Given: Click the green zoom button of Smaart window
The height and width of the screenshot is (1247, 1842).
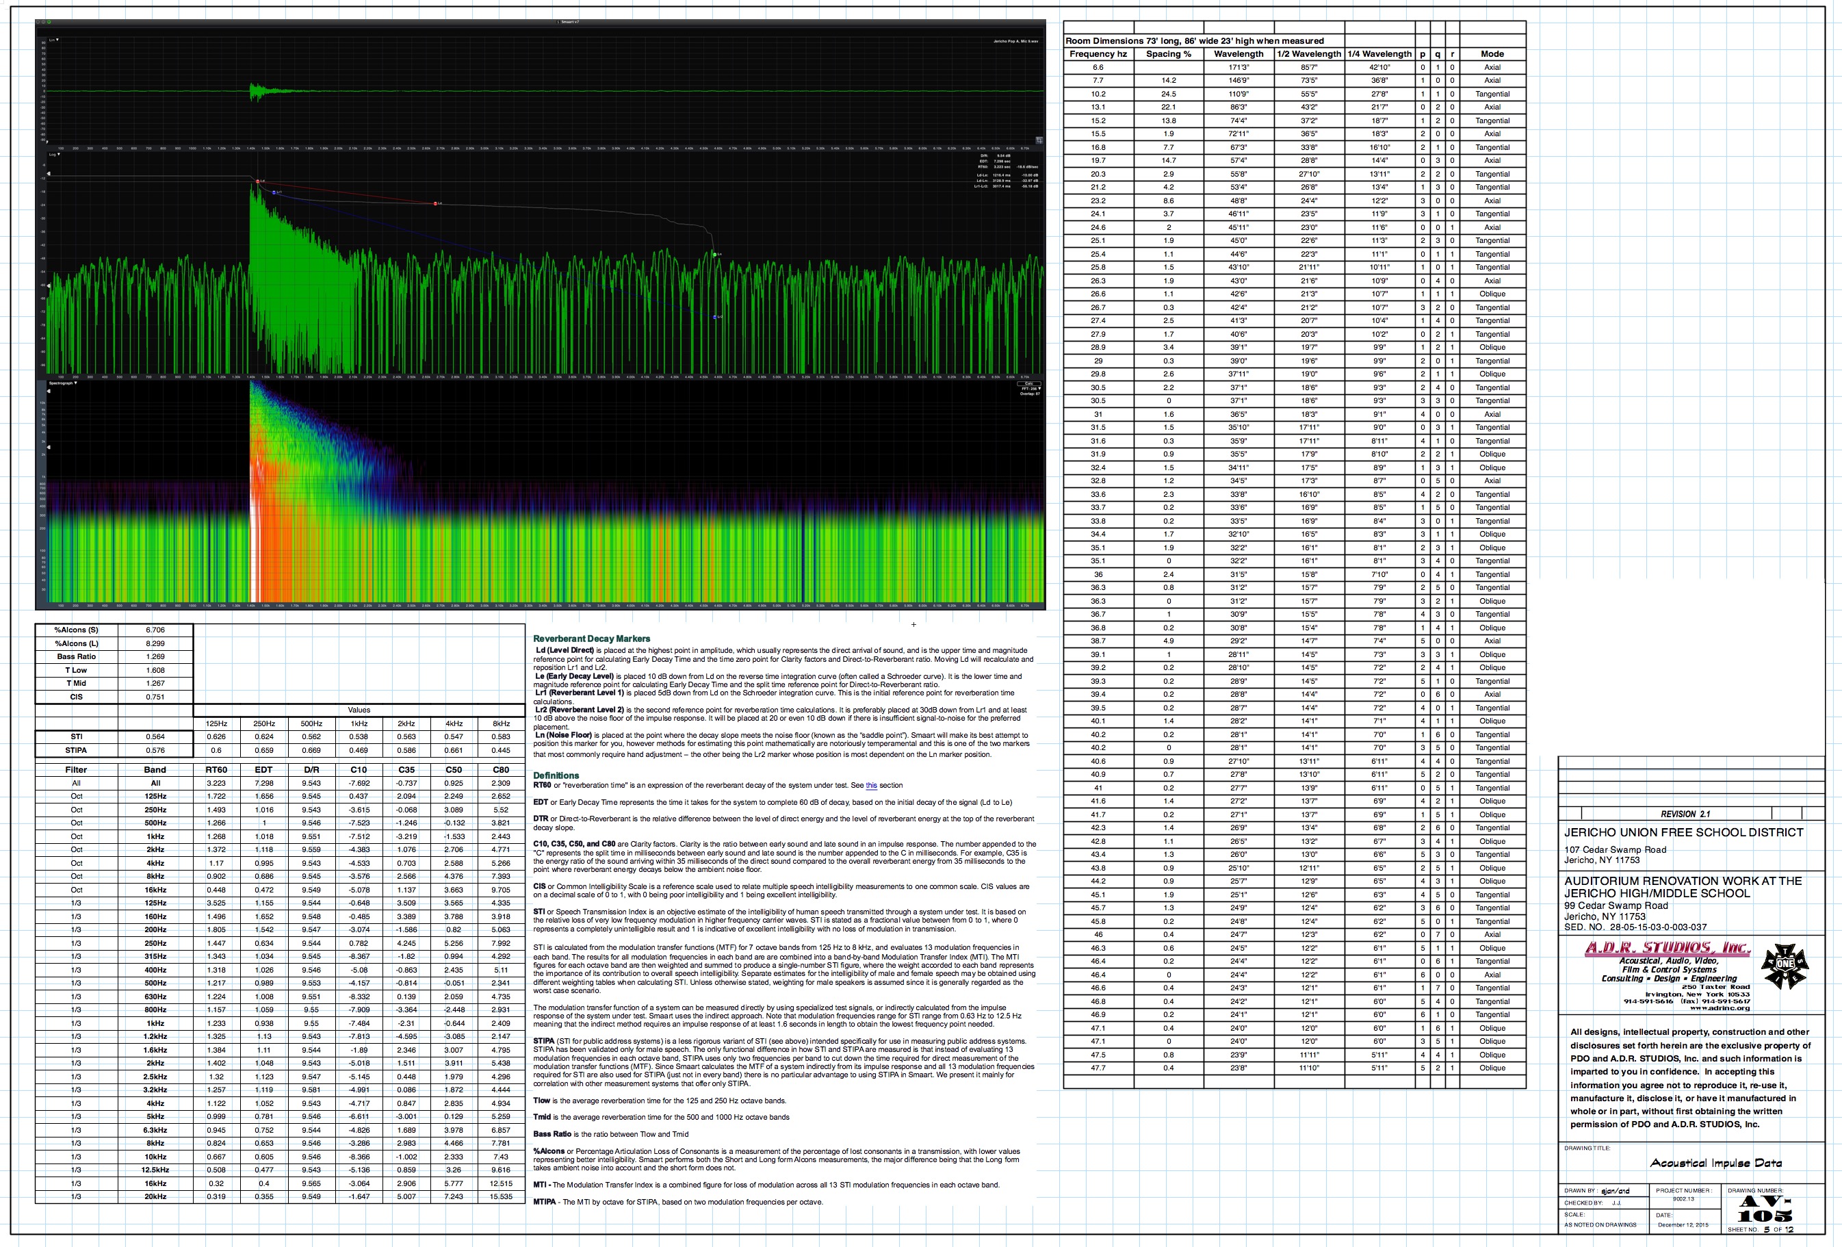Looking at the screenshot, I should 49,22.
